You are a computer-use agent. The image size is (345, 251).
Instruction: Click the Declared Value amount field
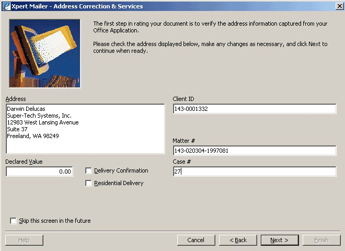(39, 172)
